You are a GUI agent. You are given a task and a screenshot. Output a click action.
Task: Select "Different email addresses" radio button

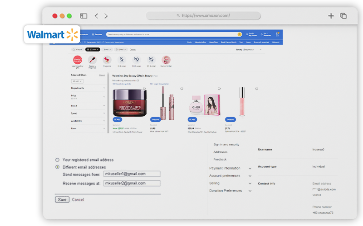coord(57,167)
